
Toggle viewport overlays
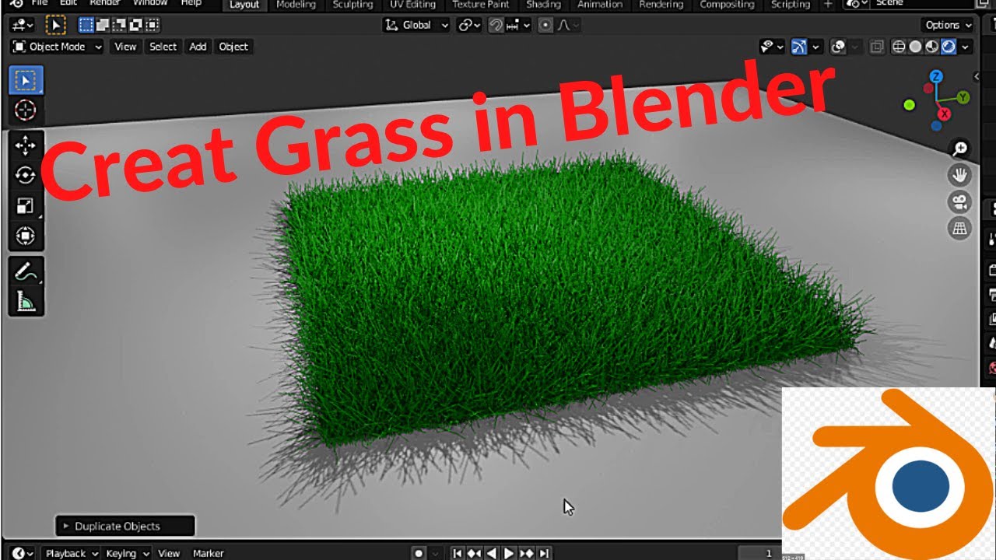[x=838, y=47]
